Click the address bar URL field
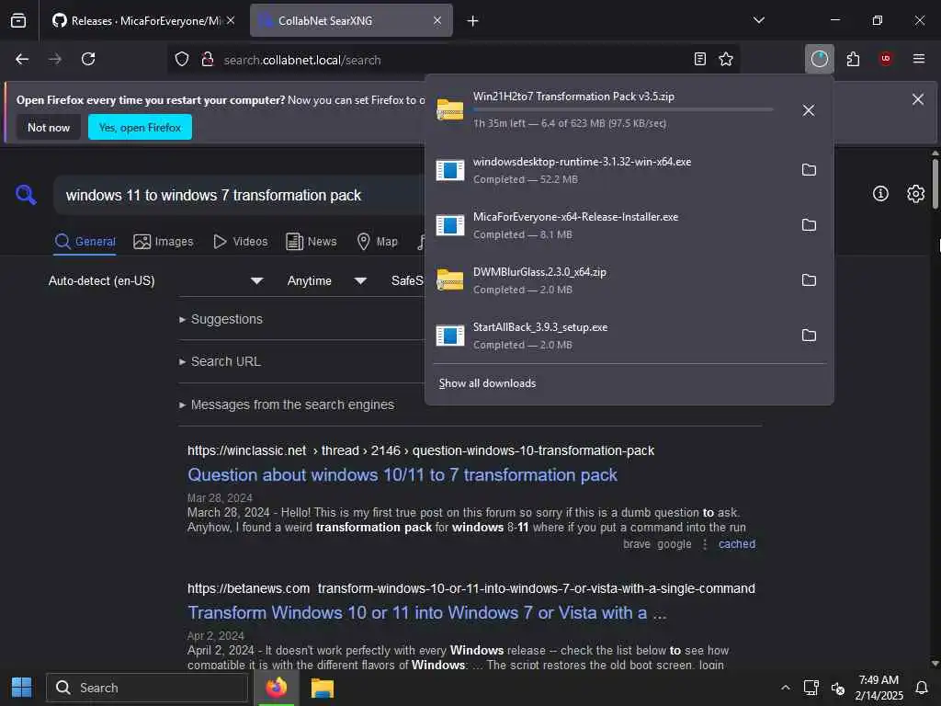The width and height of the screenshot is (941, 706). click(453, 60)
